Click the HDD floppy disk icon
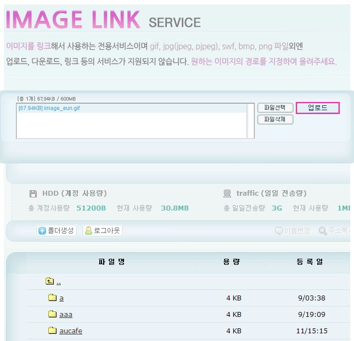Image resolution: width=354 pixels, height=341 pixels. tap(33, 194)
